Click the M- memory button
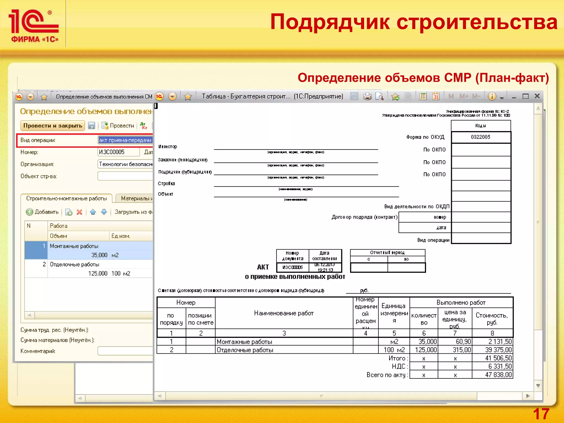564x423 pixels. point(476,96)
